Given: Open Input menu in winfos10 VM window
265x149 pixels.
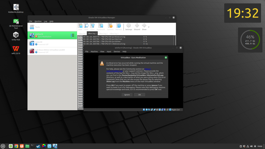Looking at the screenshot, I should point(109,52).
